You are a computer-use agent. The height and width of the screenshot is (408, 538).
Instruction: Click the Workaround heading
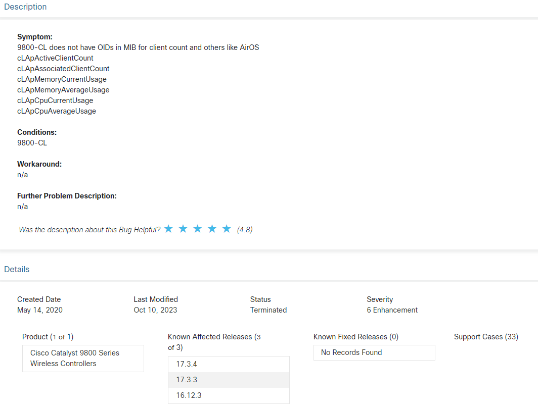click(39, 164)
